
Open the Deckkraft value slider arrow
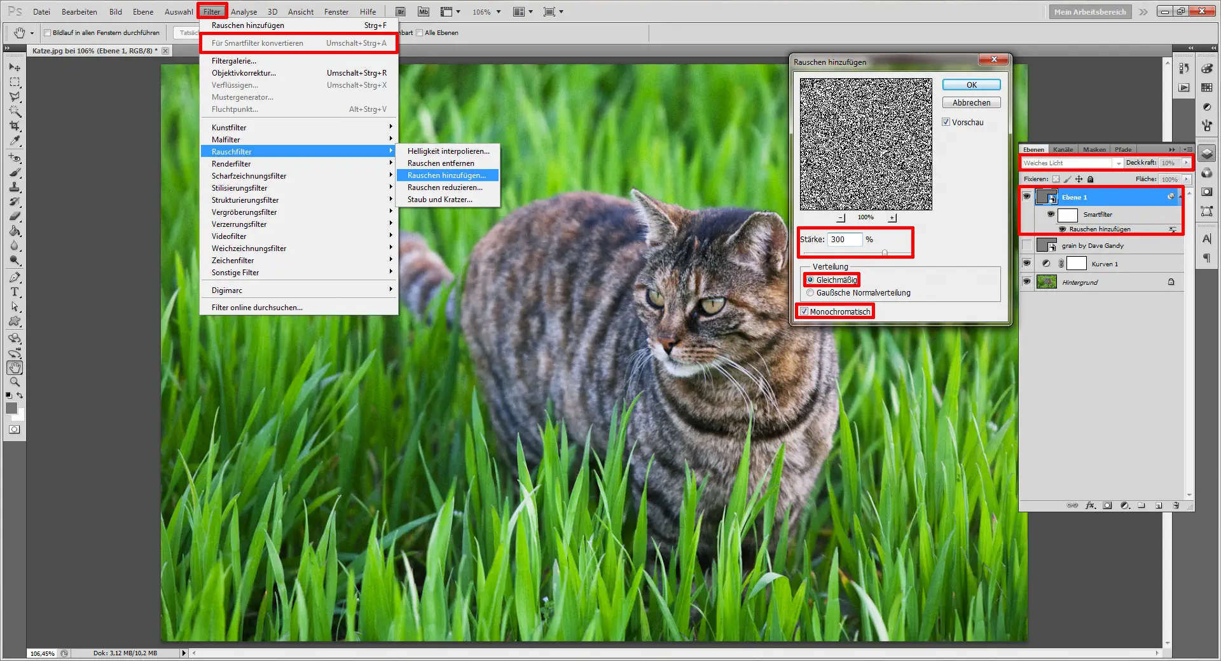tap(1187, 163)
